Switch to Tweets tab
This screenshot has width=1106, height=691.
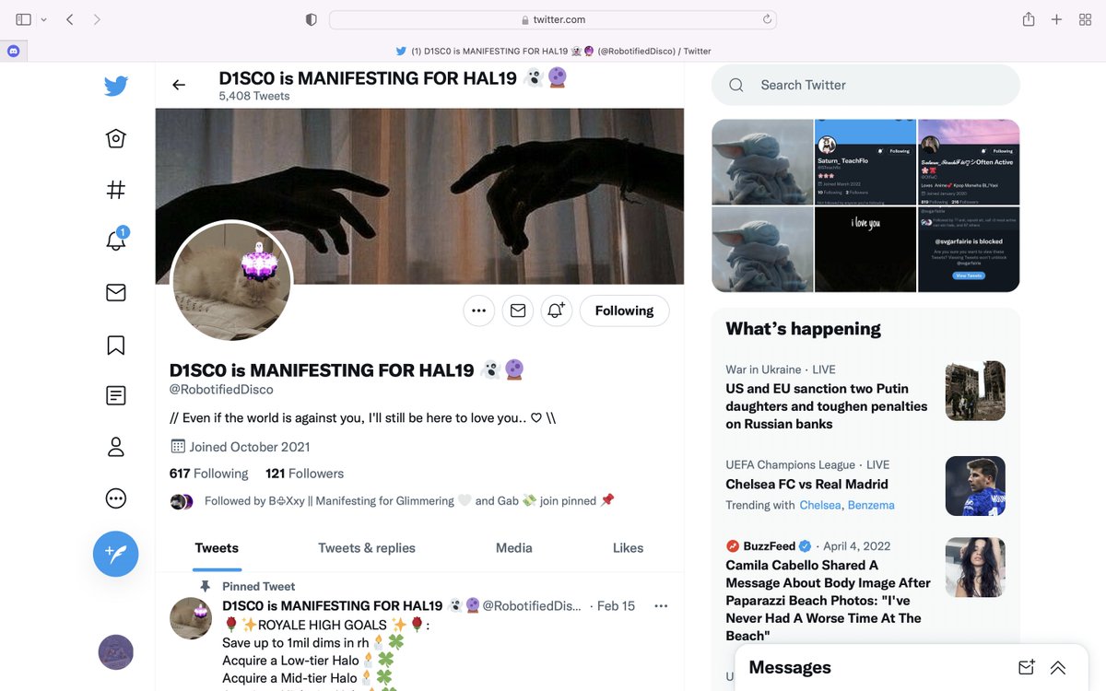coord(217,548)
